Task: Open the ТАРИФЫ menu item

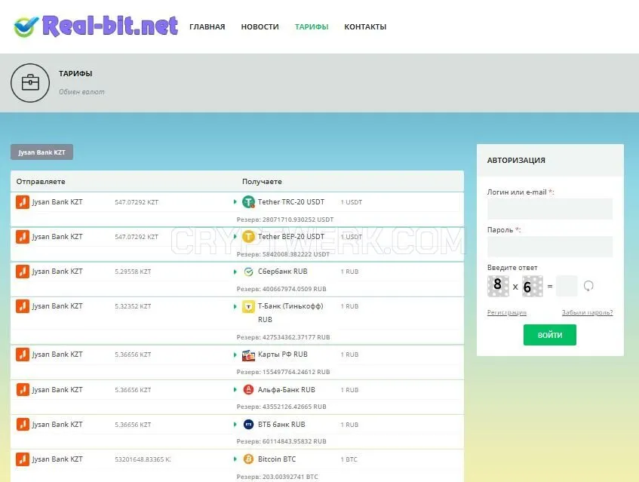Action: point(312,27)
